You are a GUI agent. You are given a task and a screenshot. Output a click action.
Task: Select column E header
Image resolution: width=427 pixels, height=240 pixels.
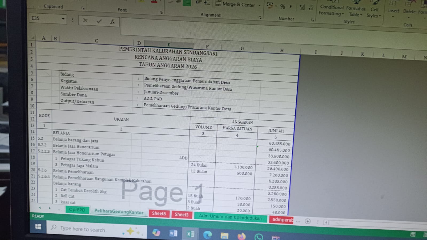pos(169,45)
